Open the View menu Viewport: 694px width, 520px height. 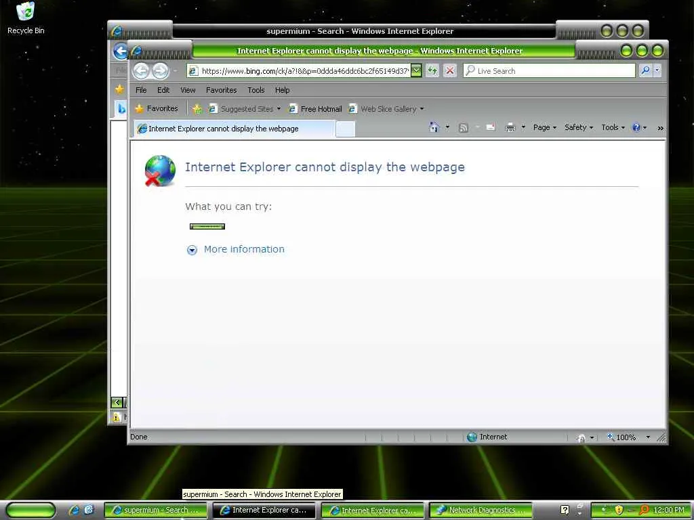tap(188, 90)
